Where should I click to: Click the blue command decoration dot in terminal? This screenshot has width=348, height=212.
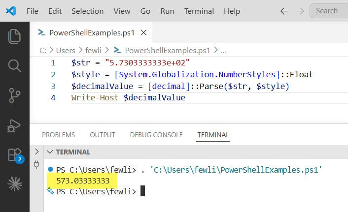51,170
